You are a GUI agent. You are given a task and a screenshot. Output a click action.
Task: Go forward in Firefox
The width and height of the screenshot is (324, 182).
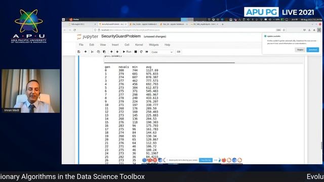tap(70, 30)
